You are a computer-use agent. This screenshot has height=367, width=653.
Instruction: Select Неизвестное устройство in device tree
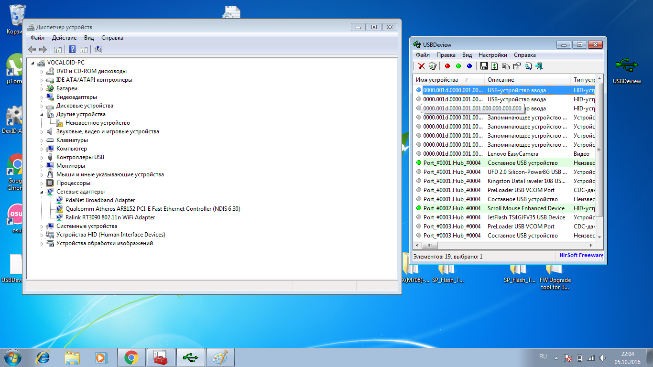(x=98, y=123)
